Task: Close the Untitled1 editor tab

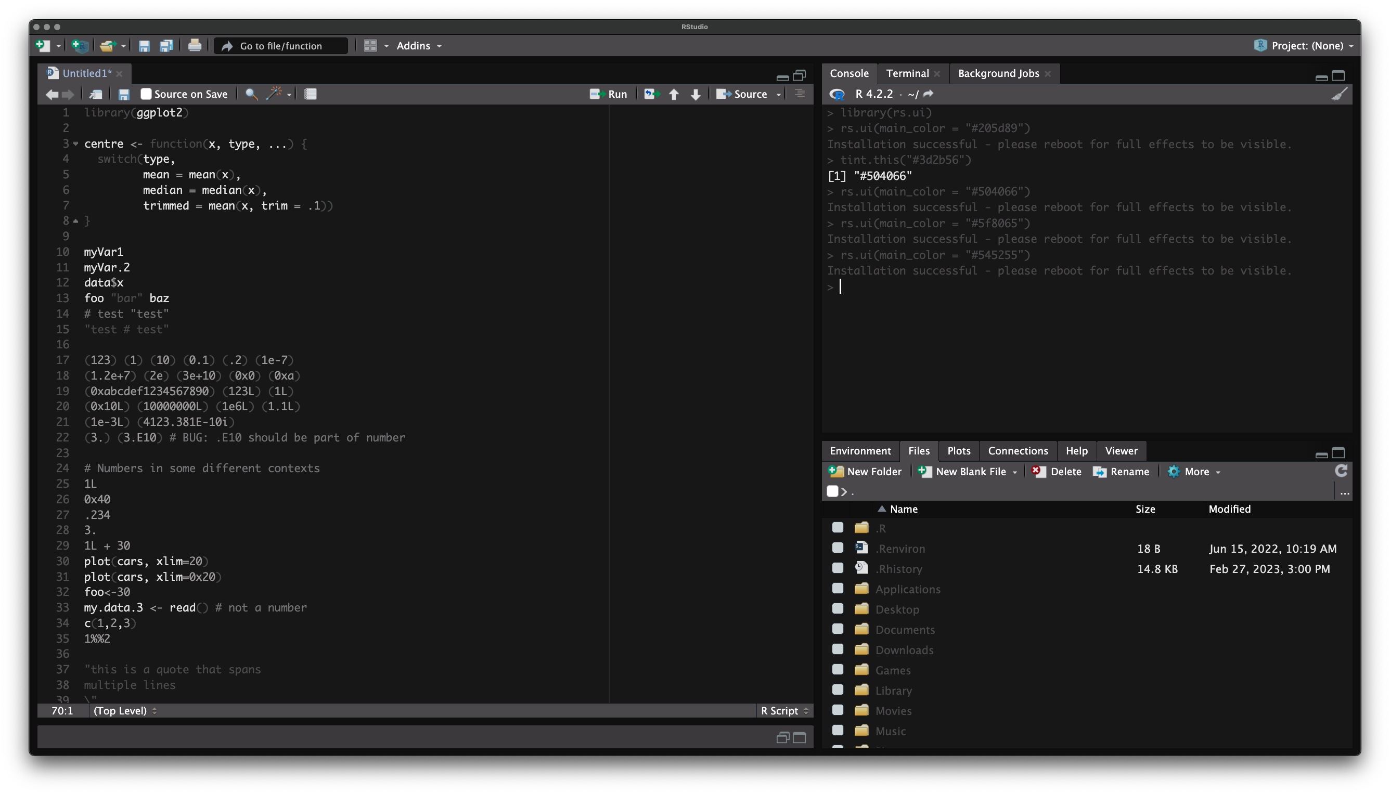Action: click(x=120, y=74)
